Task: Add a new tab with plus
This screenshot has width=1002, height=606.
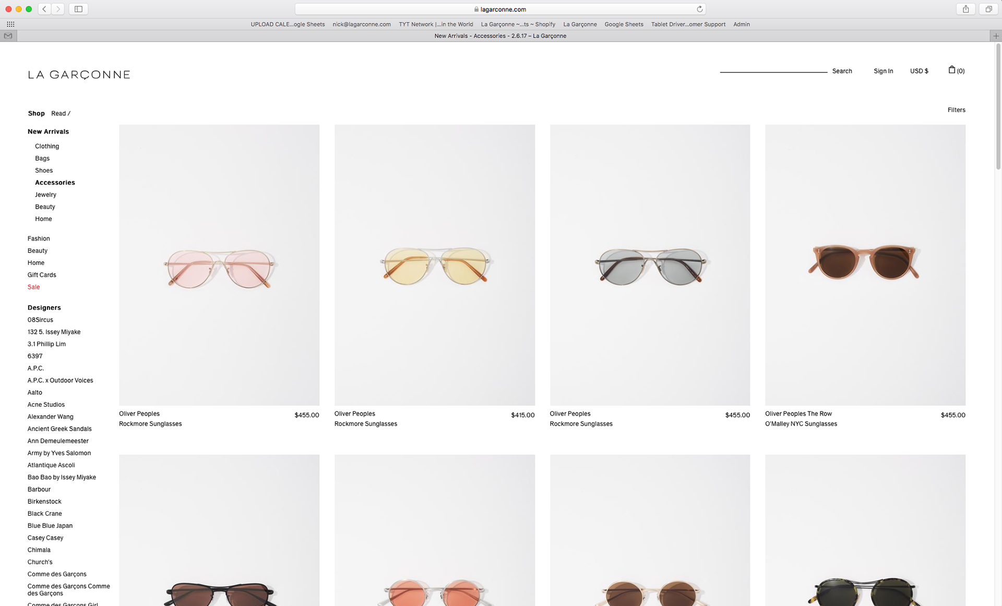Action: pyautogui.click(x=996, y=36)
